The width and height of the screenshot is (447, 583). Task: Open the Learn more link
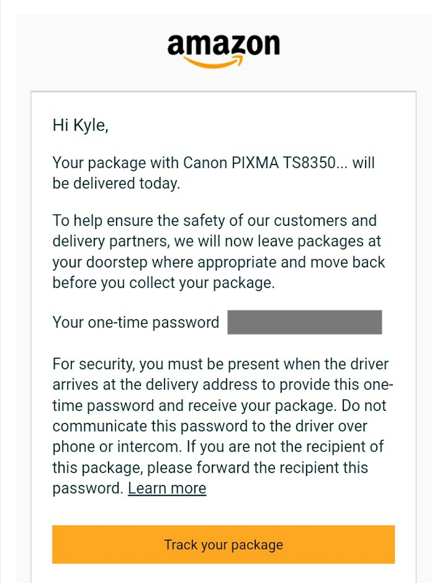pos(167,488)
